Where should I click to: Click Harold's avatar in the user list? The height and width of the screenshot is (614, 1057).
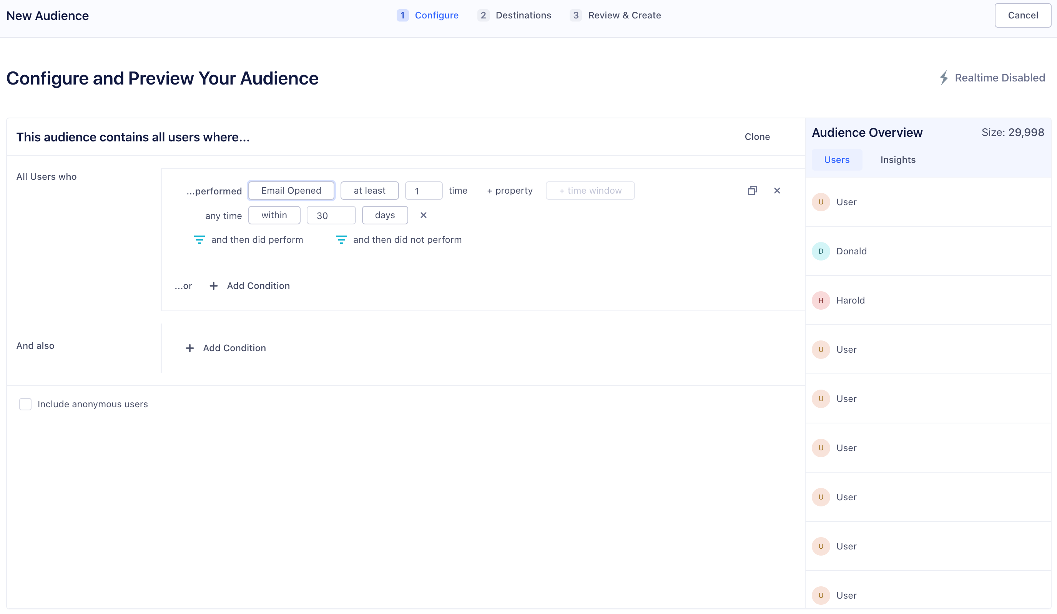click(x=821, y=300)
